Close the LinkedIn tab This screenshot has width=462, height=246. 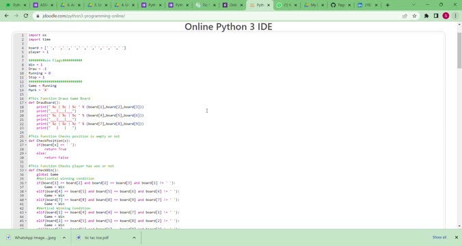[x=377, y=5]
